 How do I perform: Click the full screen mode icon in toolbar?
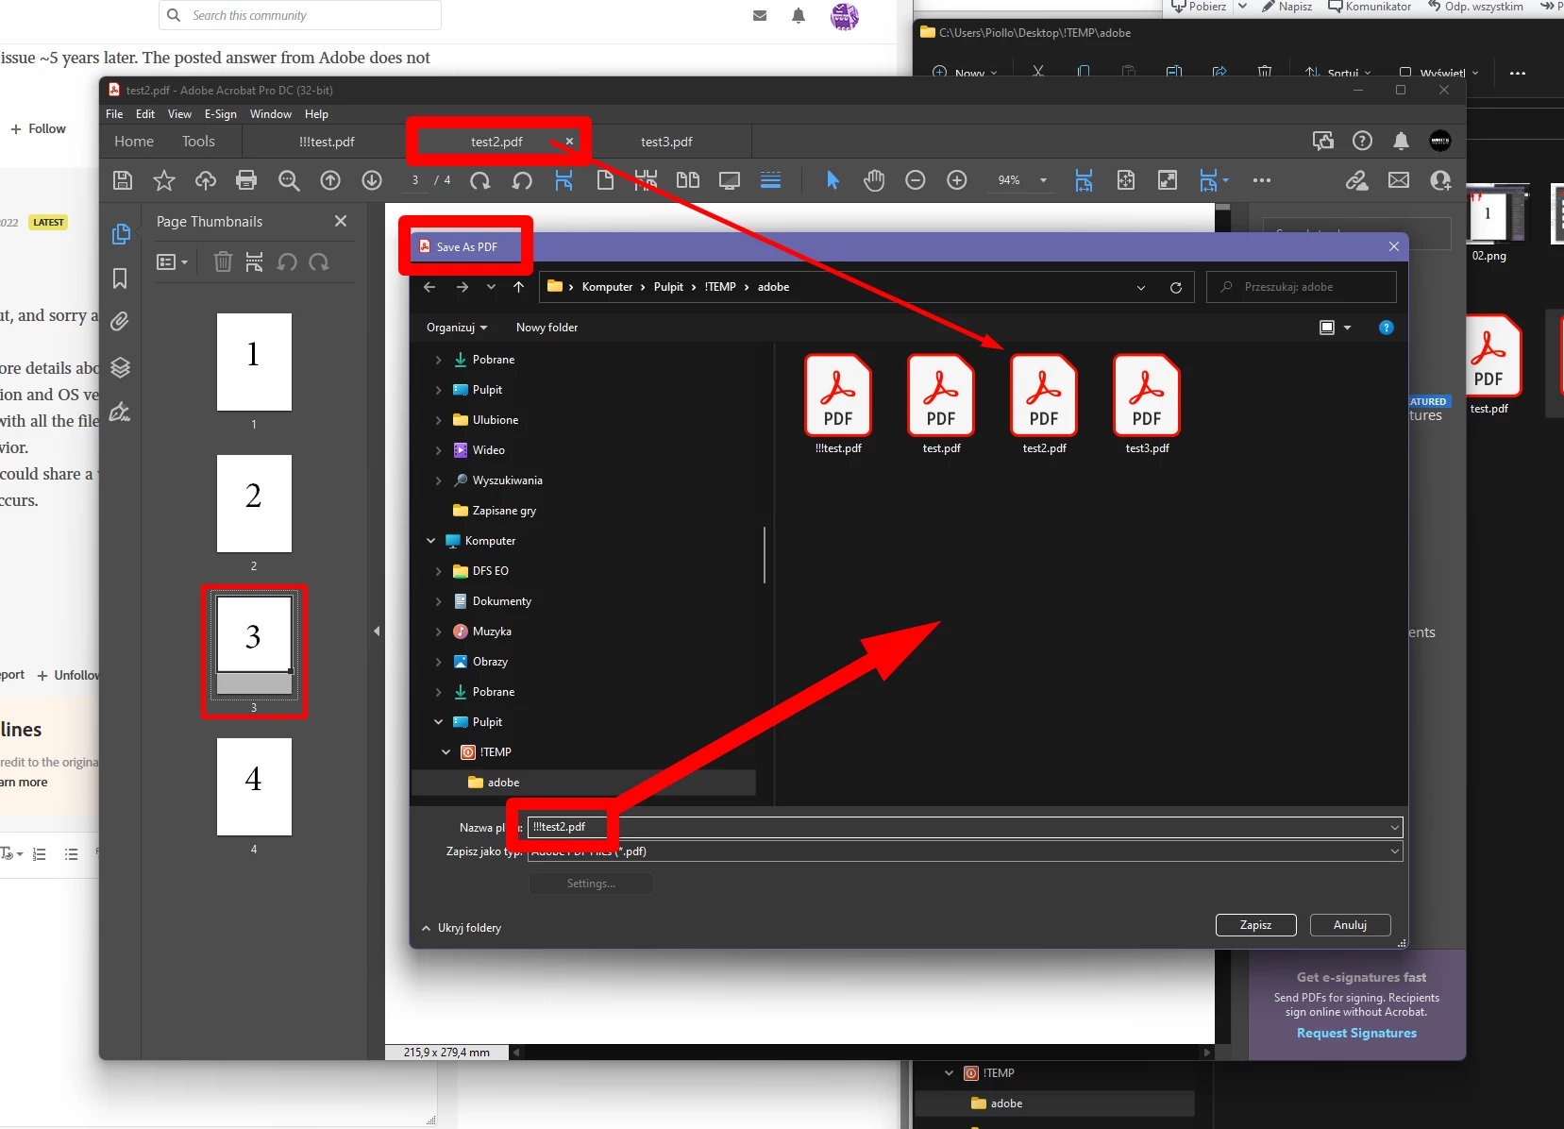click(1168, 180)
